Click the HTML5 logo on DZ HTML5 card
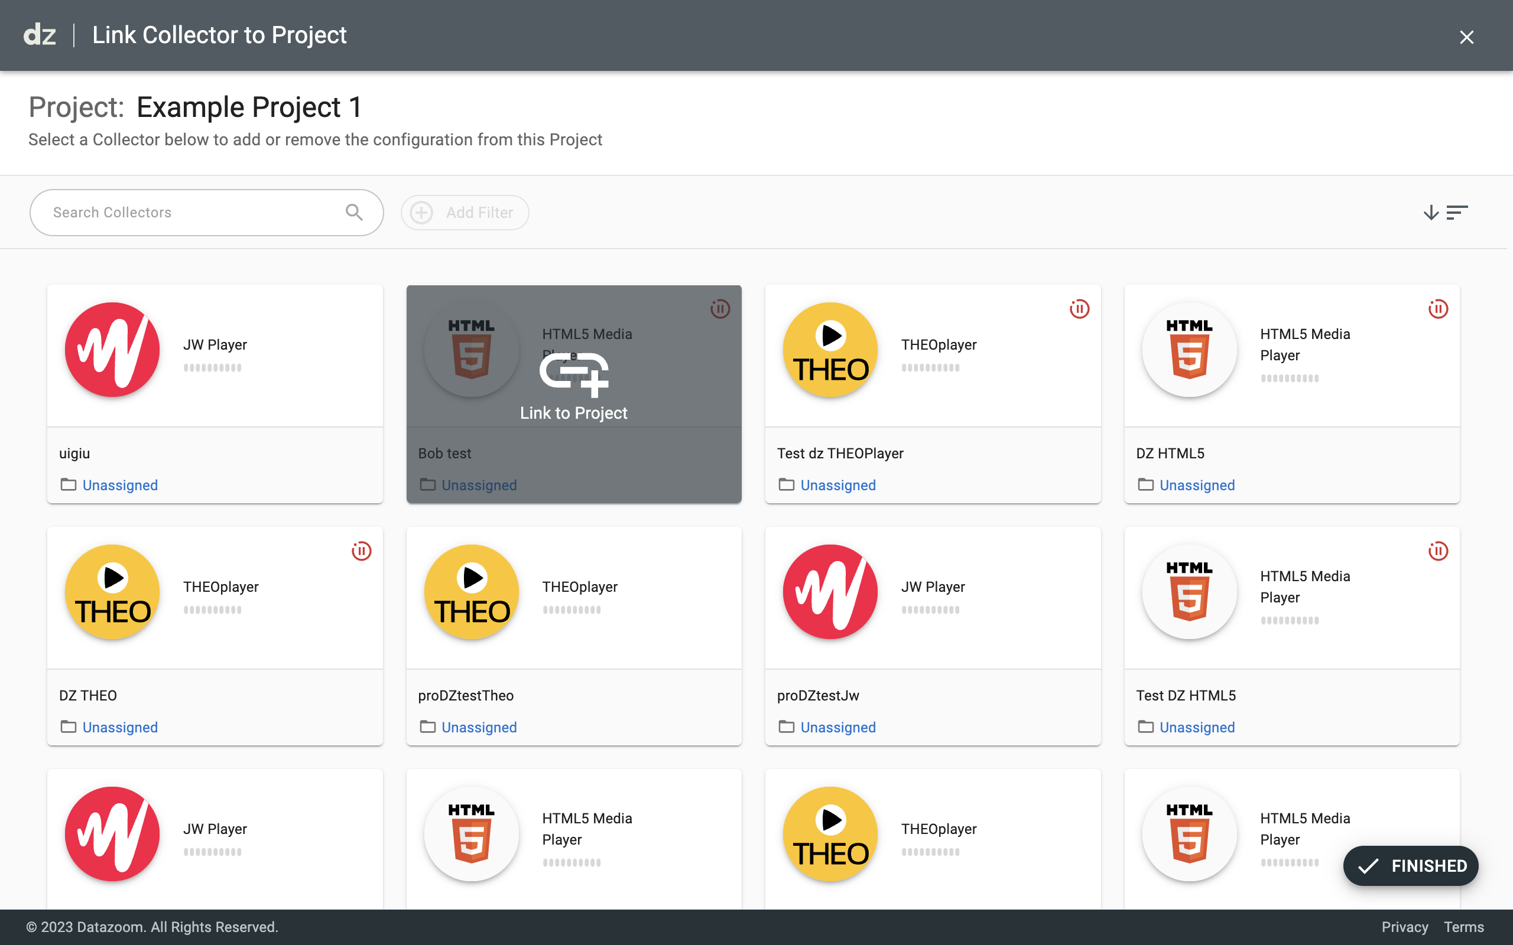 [x=1189, y=350]
